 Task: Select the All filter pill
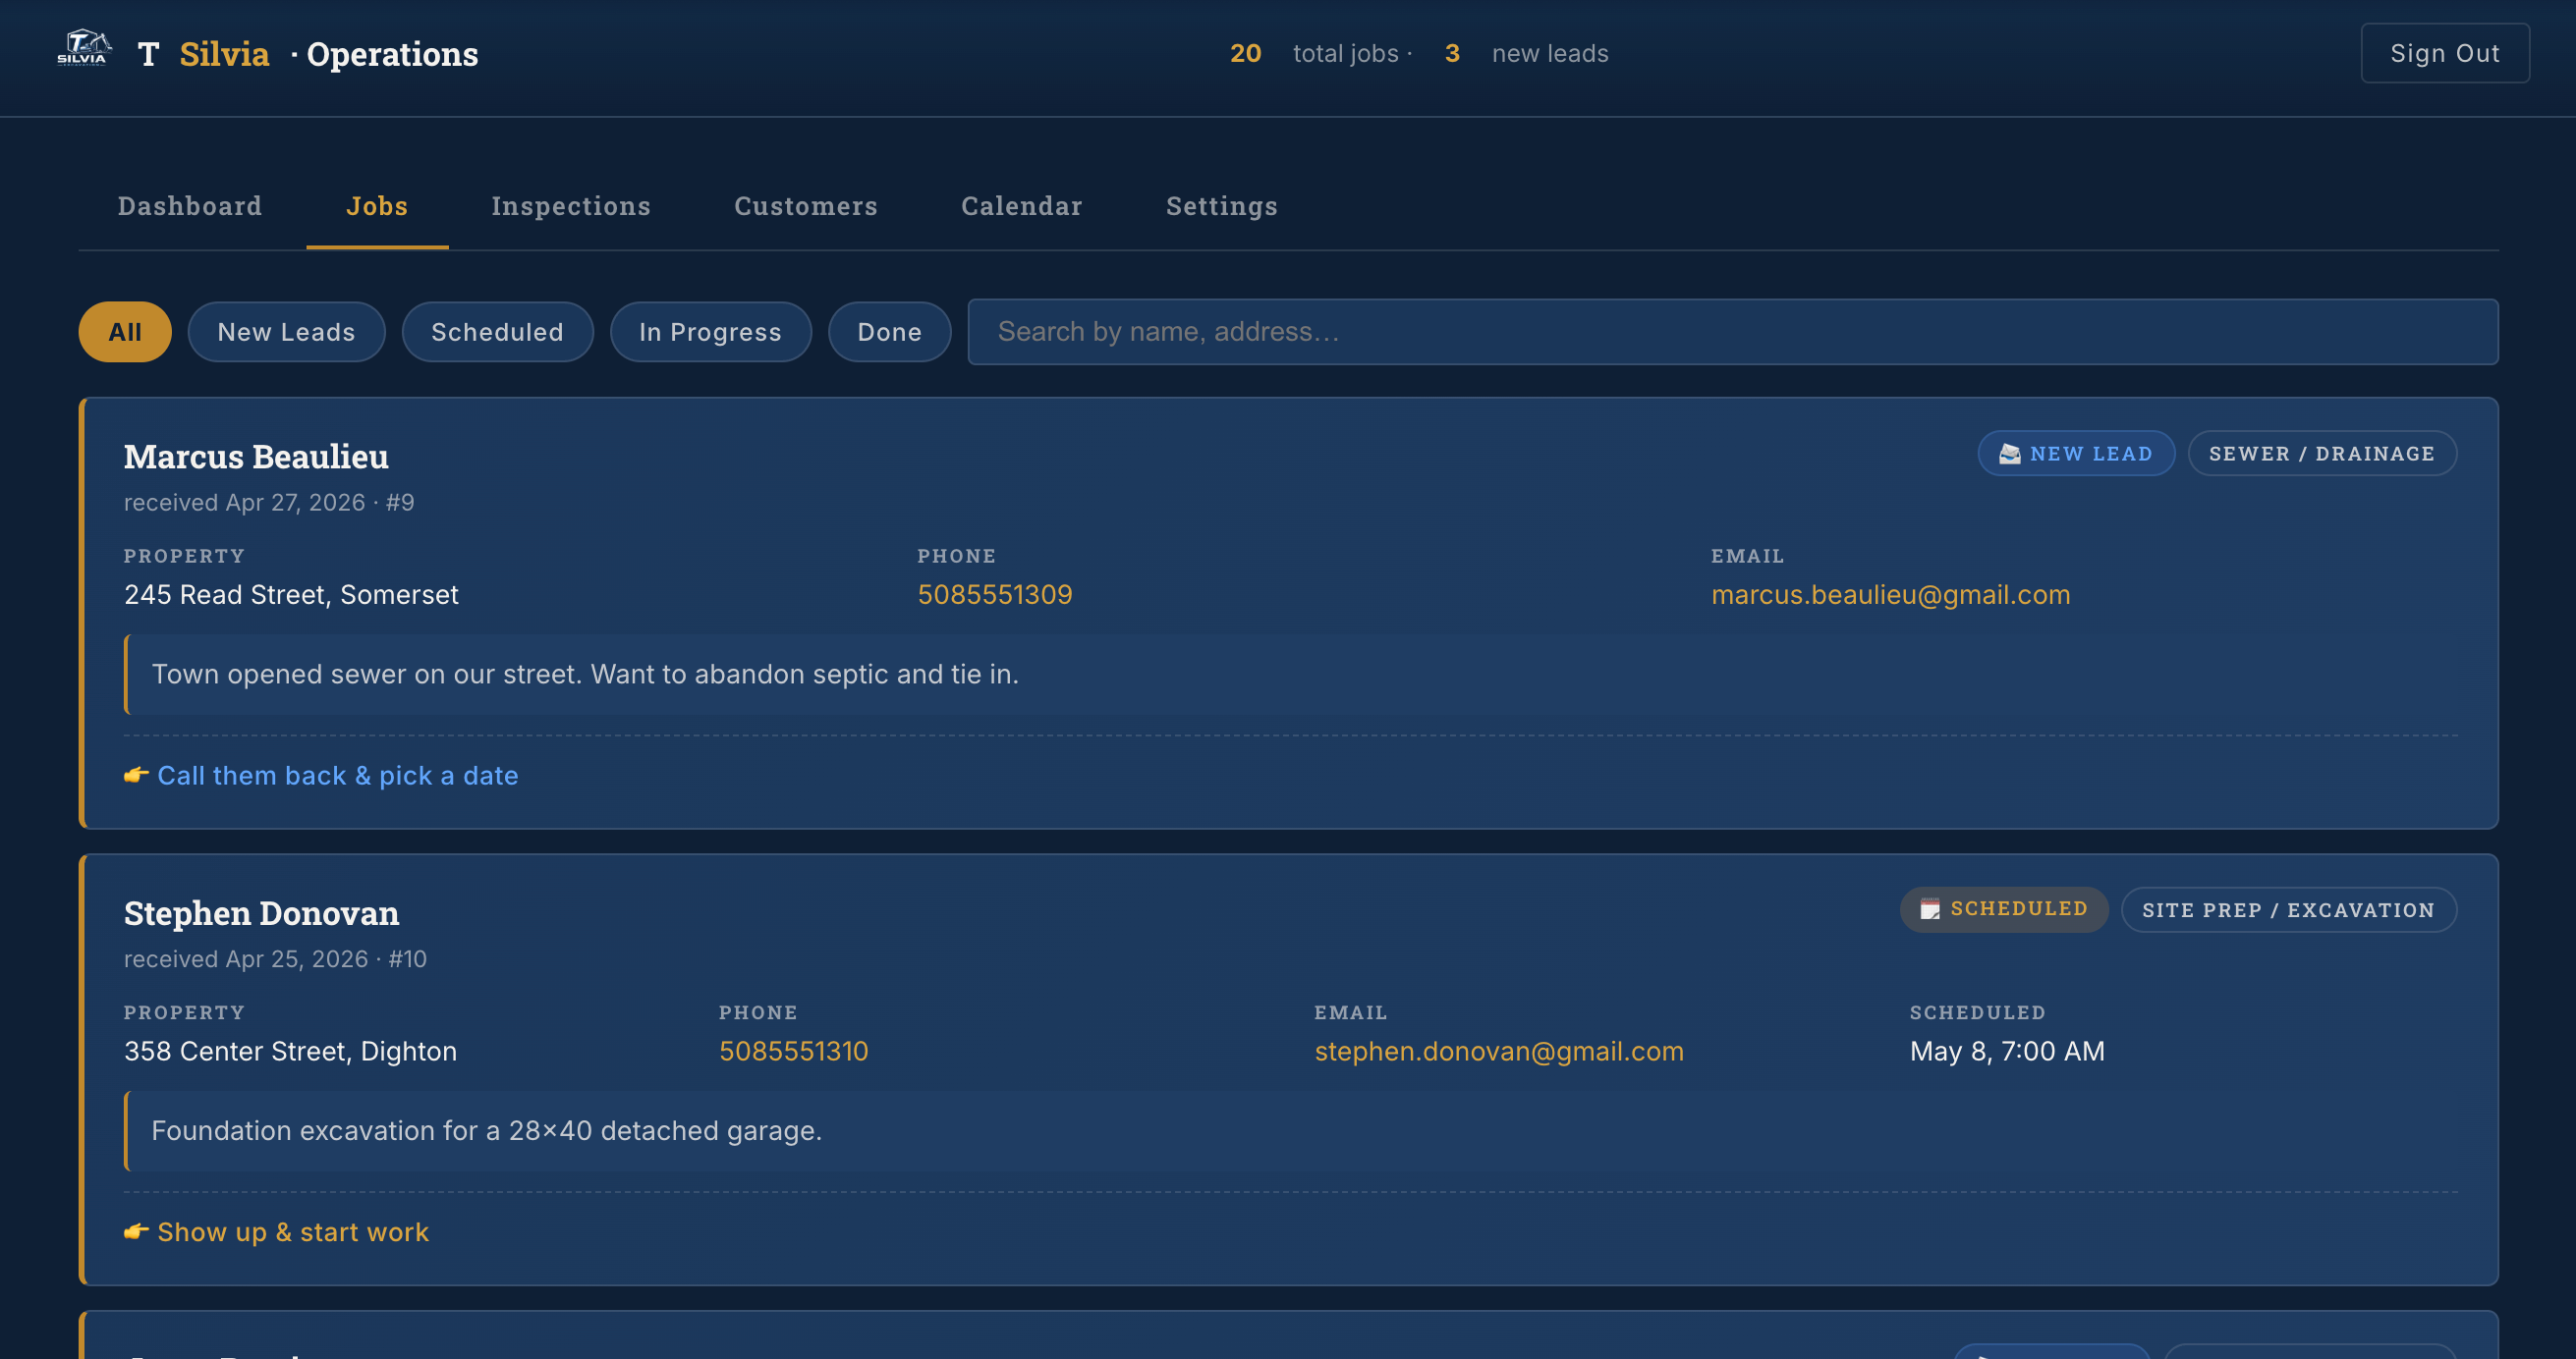click(125, 332)
